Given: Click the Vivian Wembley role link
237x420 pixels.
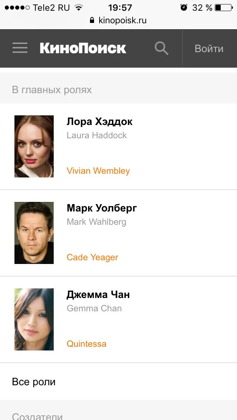Looking at the screenshot, I should tap(98, 171).
